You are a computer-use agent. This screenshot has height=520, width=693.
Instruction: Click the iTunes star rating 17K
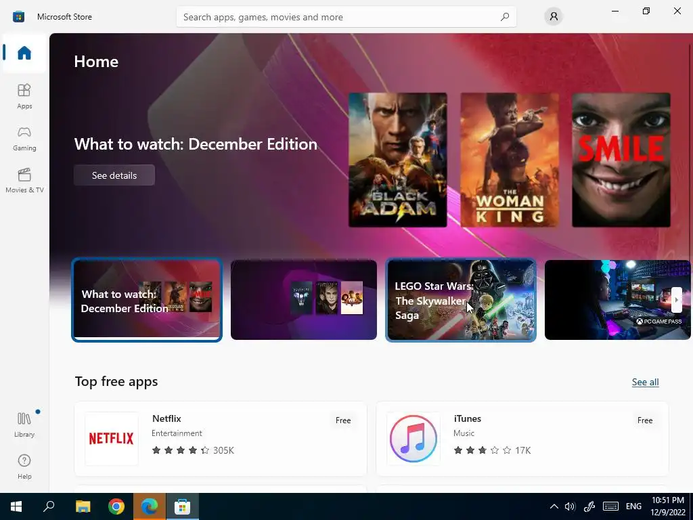[492, 450]
